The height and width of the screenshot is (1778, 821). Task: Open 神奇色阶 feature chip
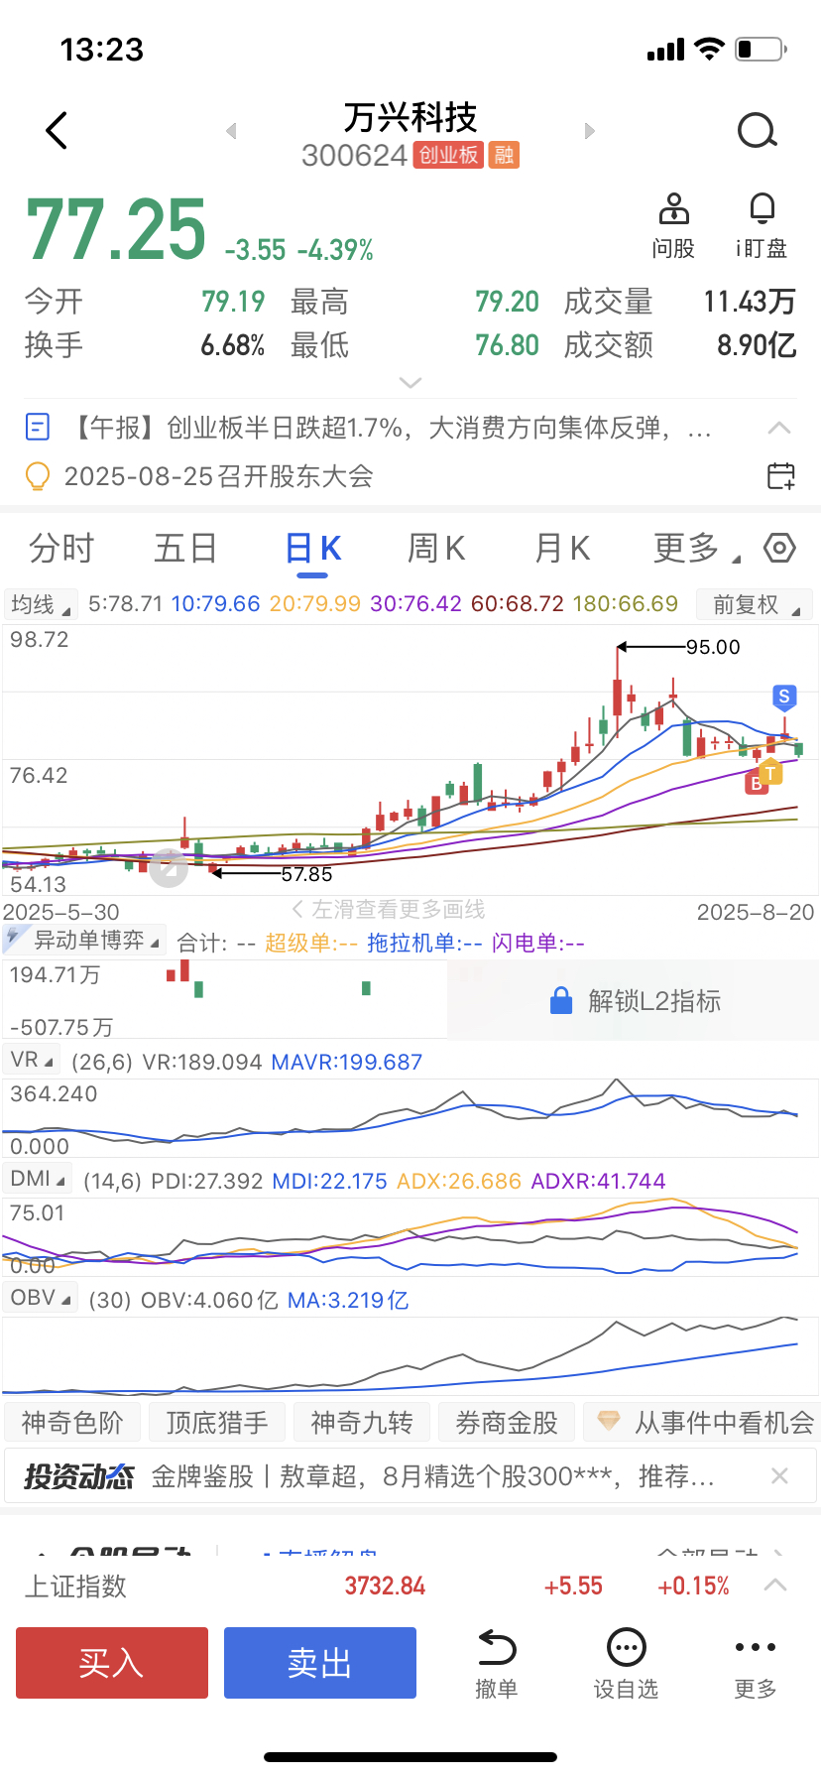72,1422
